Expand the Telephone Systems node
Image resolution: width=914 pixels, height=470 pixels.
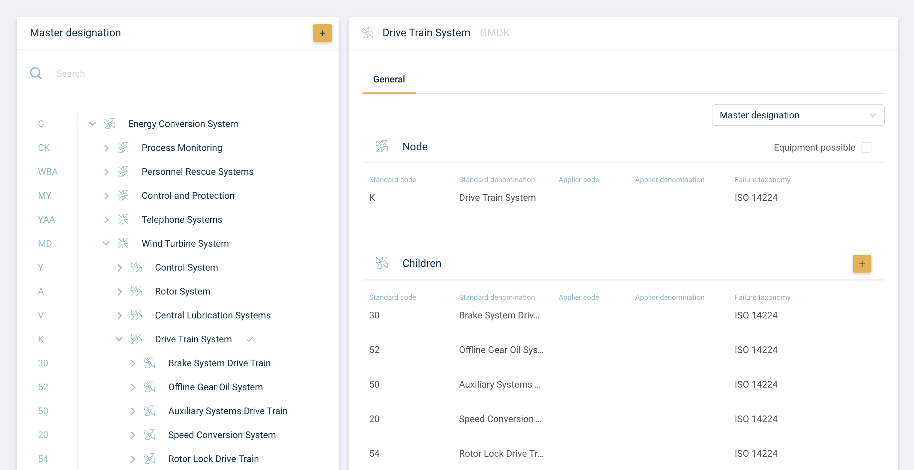(x=106, y=220)
